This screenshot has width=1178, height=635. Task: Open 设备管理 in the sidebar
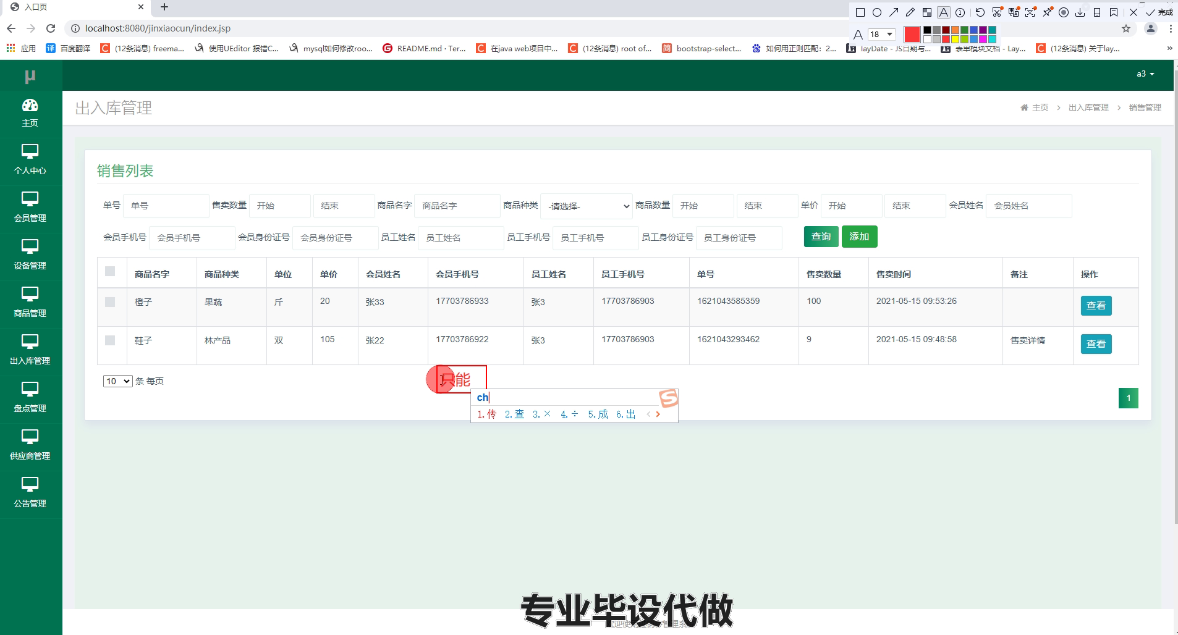click(30, 256)
